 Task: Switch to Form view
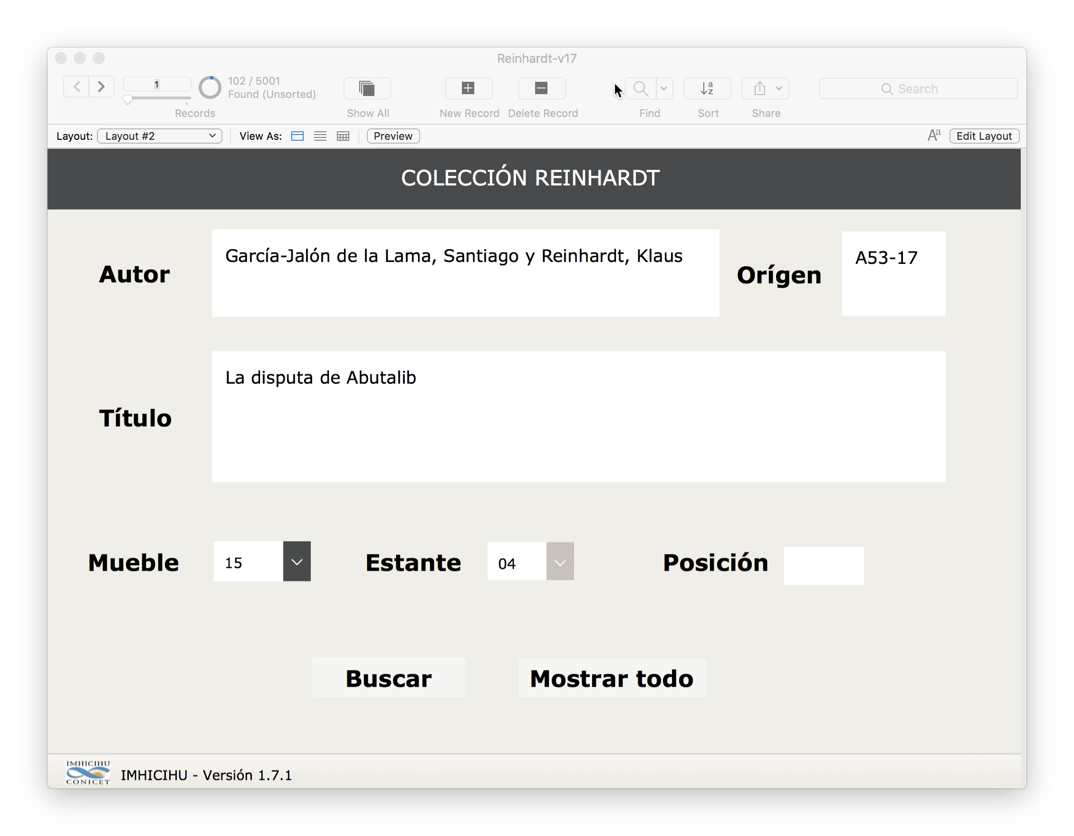297,136
